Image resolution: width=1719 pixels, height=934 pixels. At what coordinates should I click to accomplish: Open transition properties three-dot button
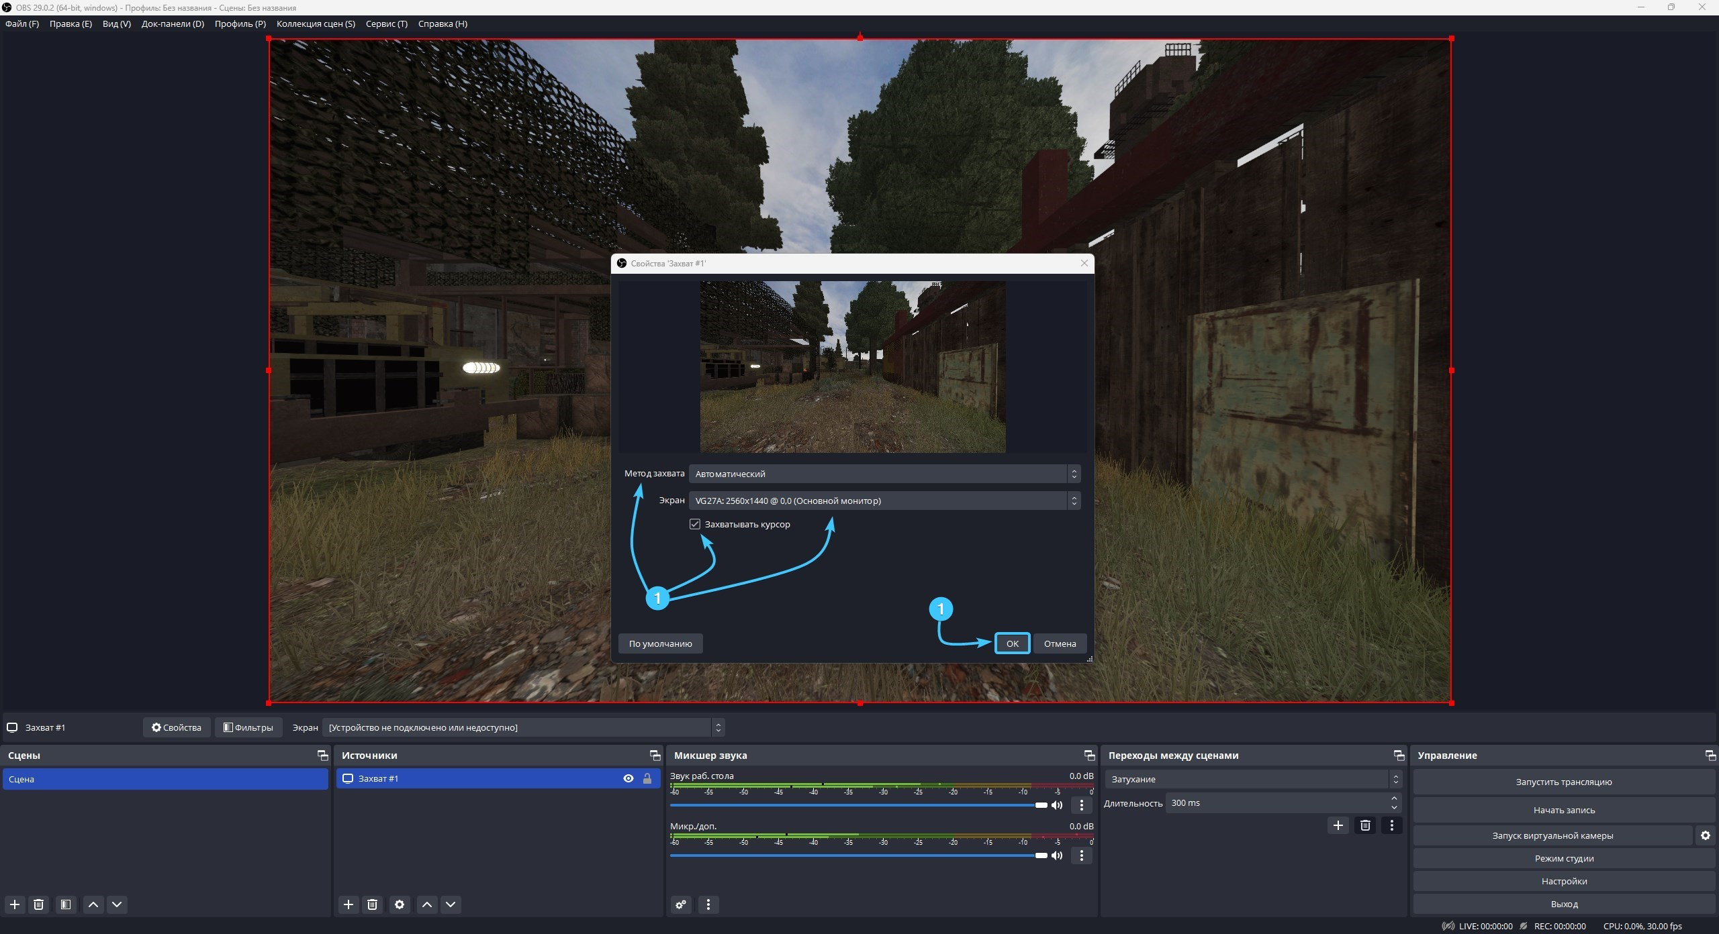pyautogui.click(x=1392, y=825)
